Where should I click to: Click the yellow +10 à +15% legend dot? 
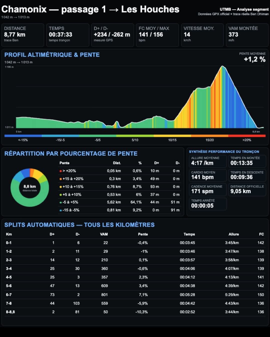60,187
